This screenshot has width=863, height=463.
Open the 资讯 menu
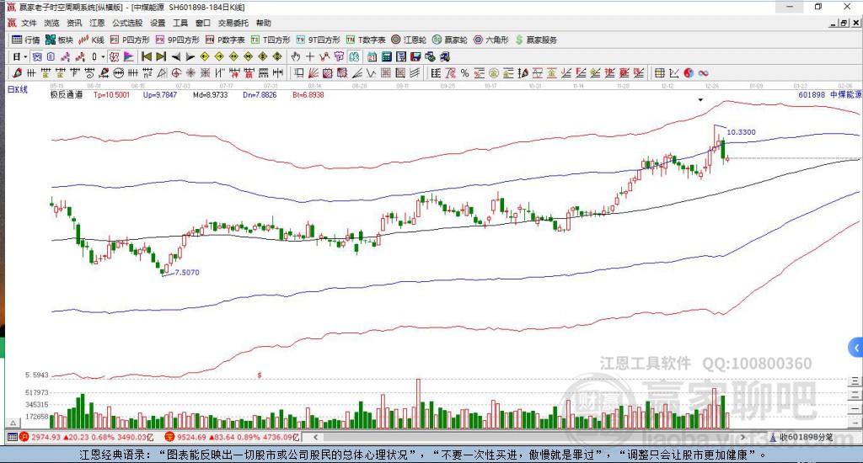[74, 23]
